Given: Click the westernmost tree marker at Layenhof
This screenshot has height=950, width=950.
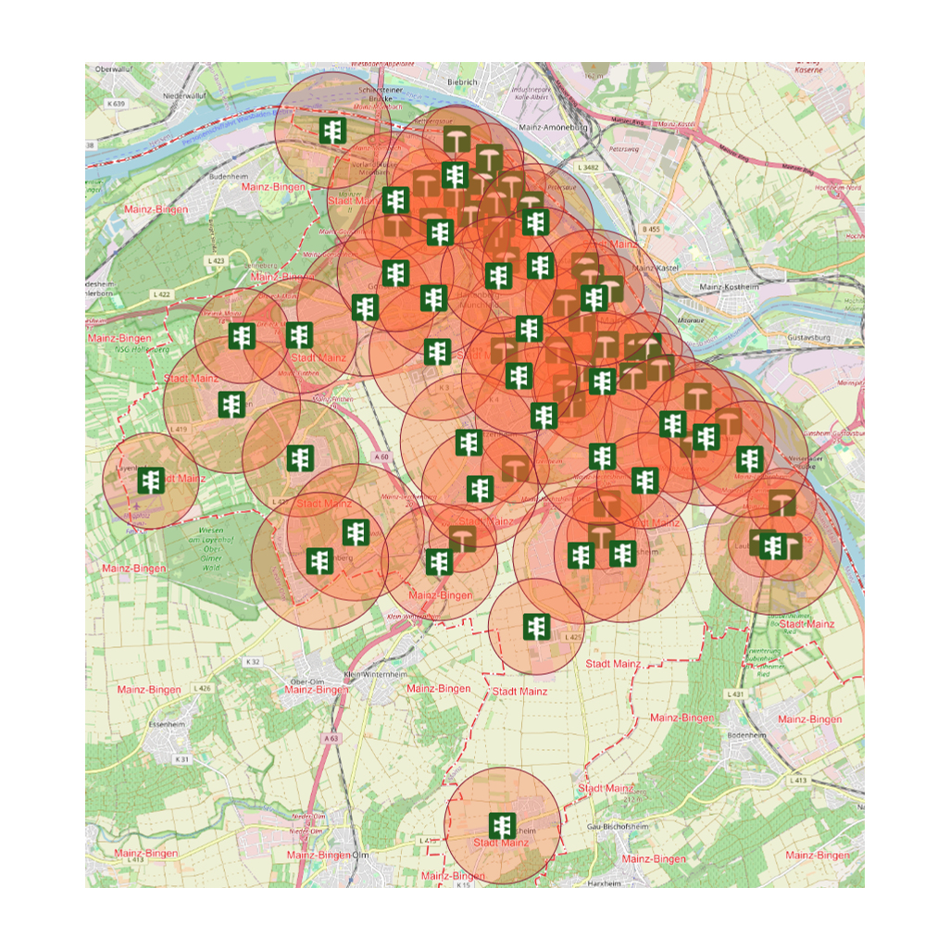Looking at the screenshot, I should [x=151, y=481].
